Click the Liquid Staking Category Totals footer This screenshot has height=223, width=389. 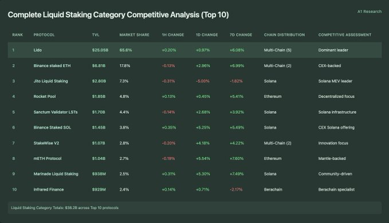(x=195, y=208)
